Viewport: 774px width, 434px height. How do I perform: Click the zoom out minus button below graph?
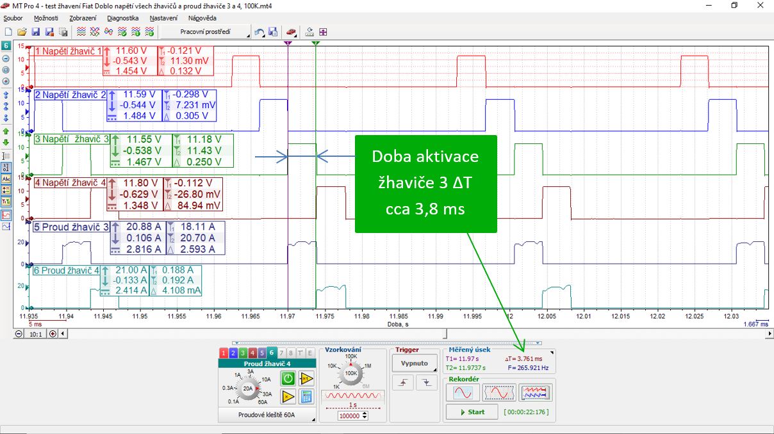[18, 334]
